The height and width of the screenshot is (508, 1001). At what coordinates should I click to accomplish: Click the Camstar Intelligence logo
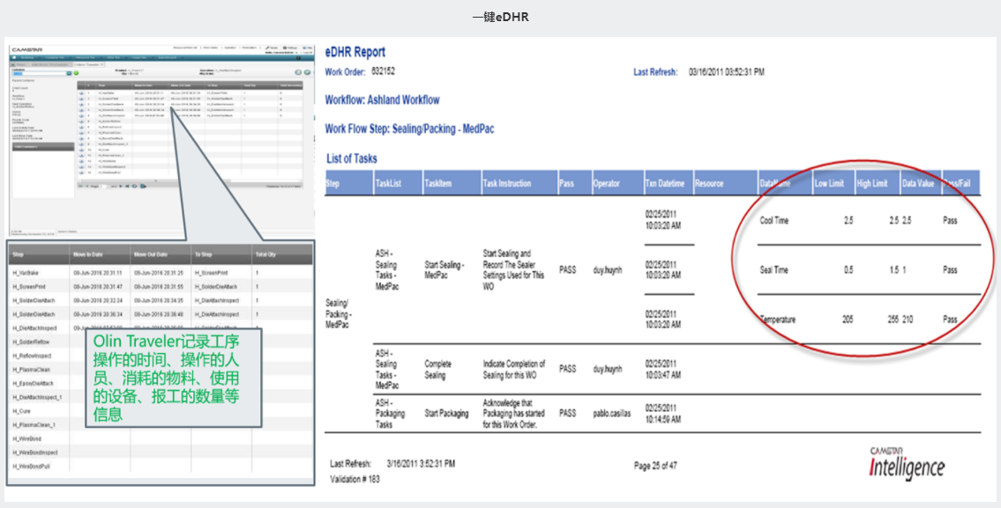tap(908, 463)
